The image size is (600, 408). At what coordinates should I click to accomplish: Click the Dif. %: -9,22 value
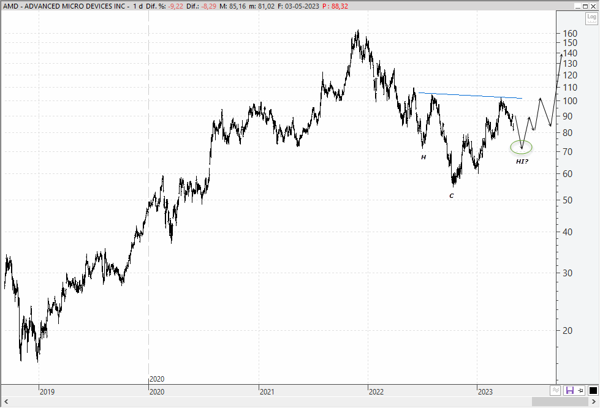click(x=164, y=6)
